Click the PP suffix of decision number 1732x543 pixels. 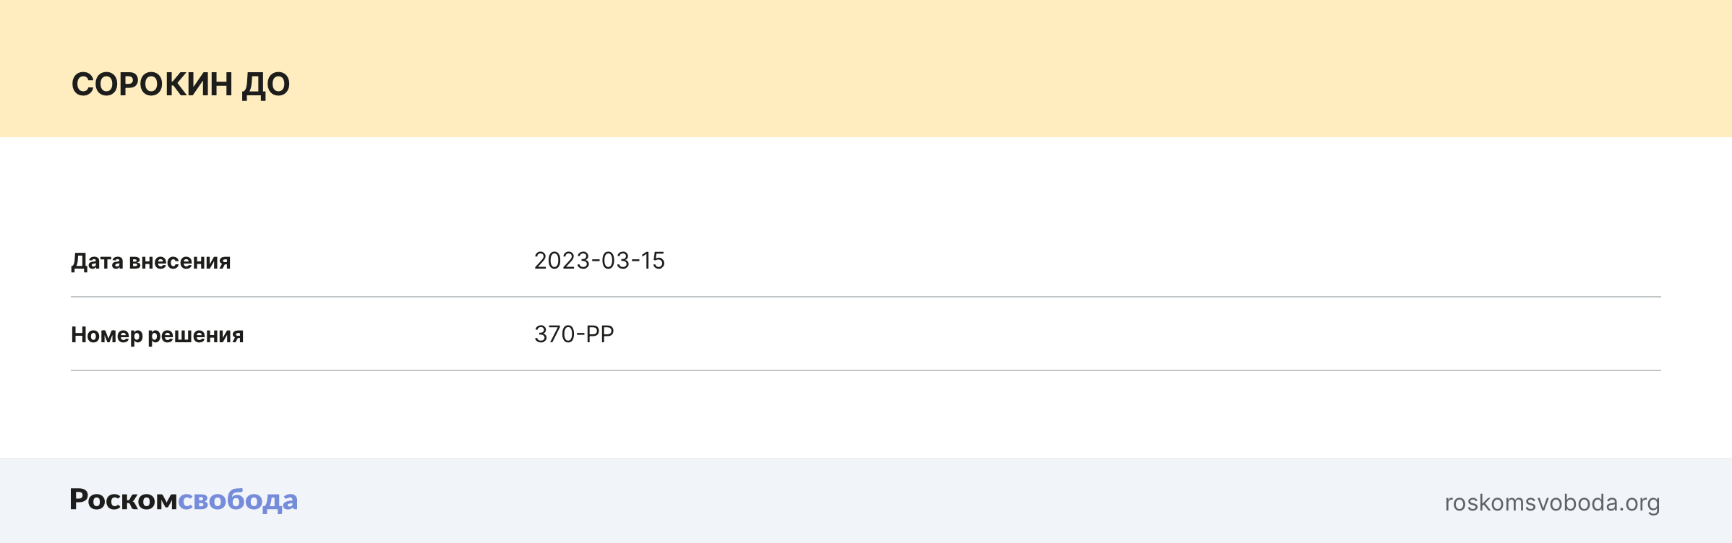(599, 334)
